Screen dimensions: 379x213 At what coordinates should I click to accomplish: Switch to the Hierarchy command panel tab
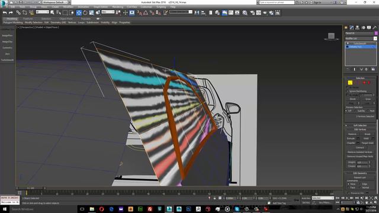pos(358,28)
